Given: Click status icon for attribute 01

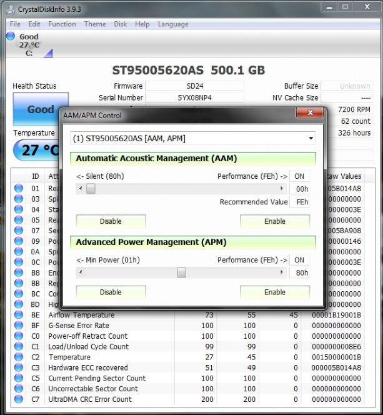Looking at the screenshot, I should pos(19,189).
